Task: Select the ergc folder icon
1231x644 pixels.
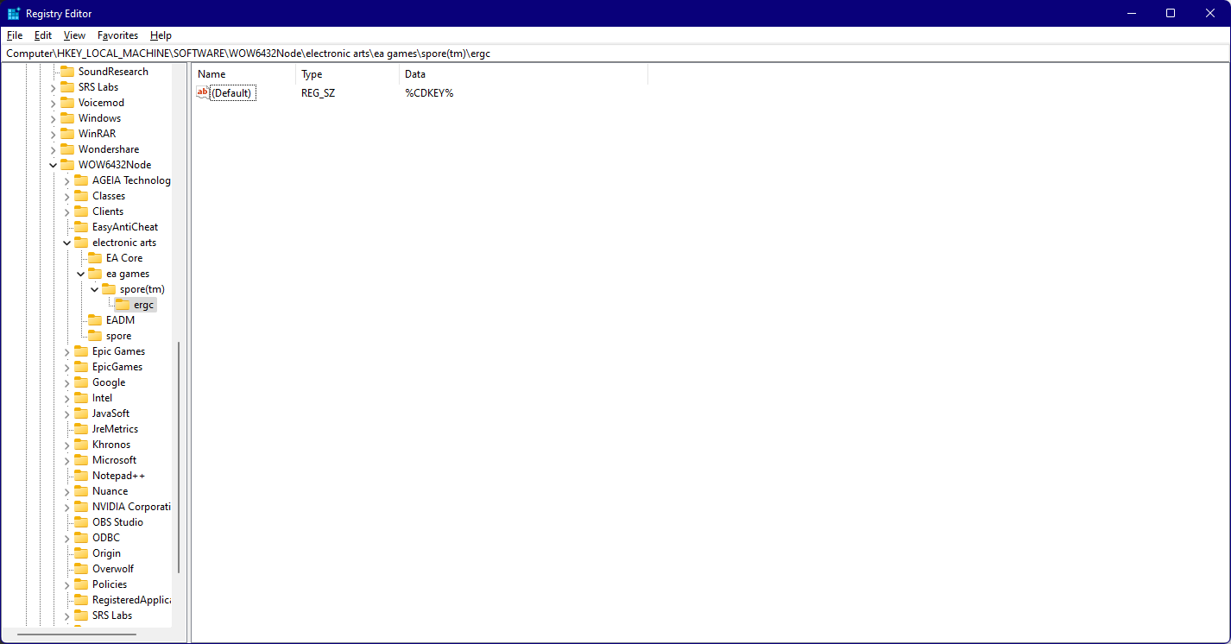Action: pos(123,304)
